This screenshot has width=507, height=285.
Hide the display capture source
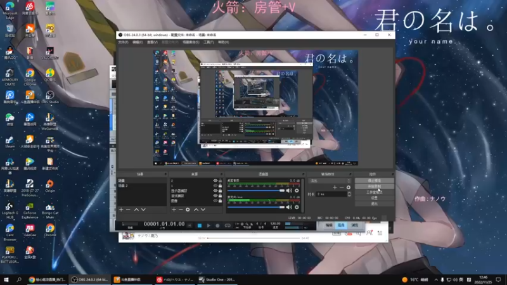(x=215, y=191)
